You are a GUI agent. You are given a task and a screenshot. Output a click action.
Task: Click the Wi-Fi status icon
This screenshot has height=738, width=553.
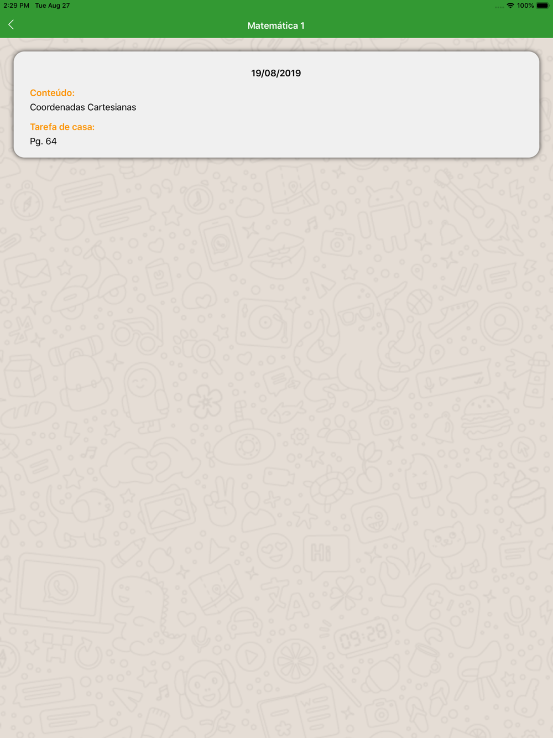pos(510,6)
